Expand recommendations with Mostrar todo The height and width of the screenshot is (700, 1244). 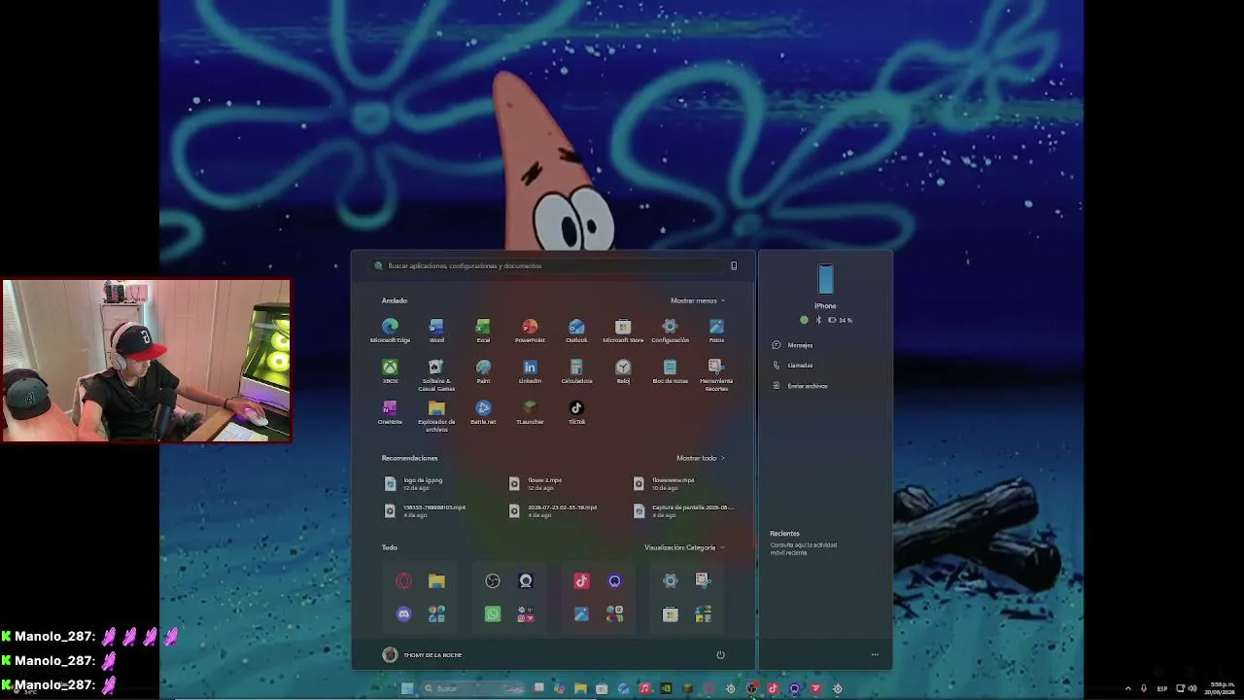700,458
